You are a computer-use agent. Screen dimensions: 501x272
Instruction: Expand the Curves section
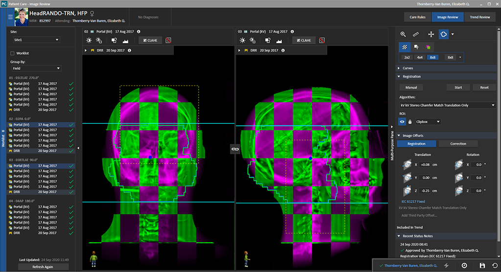coord(399,68)
